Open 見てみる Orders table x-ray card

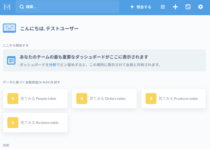point(104,99)
